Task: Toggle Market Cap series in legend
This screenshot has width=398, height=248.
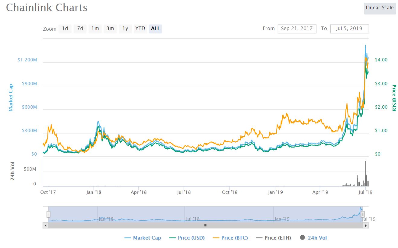Action: click(143, 238)
